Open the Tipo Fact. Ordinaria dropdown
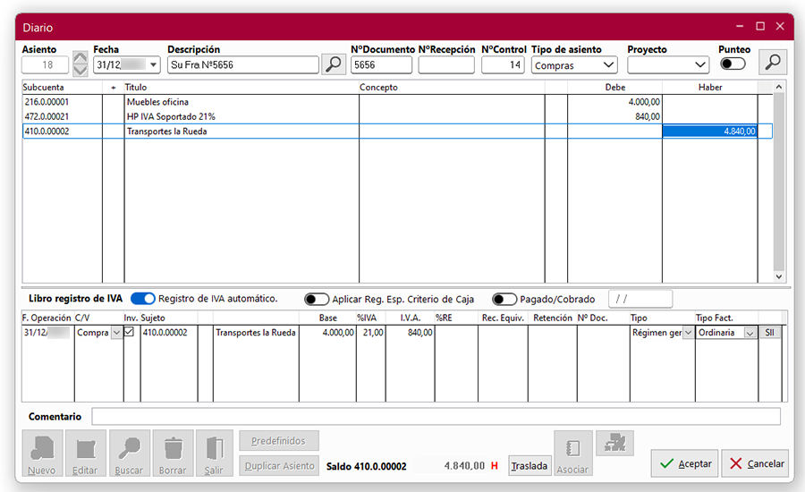Image resolution: width=805 pixels, height=492 pixels. tap(749, 333)
